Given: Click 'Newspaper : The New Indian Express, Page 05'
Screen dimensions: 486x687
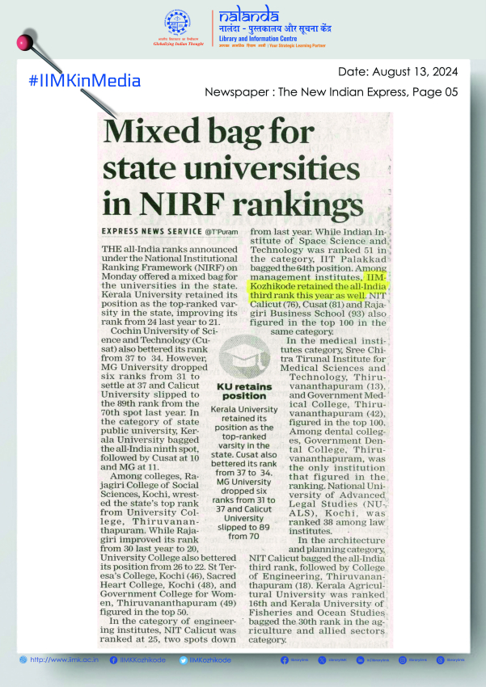Looking at the screenshot, I should [332, 92].
